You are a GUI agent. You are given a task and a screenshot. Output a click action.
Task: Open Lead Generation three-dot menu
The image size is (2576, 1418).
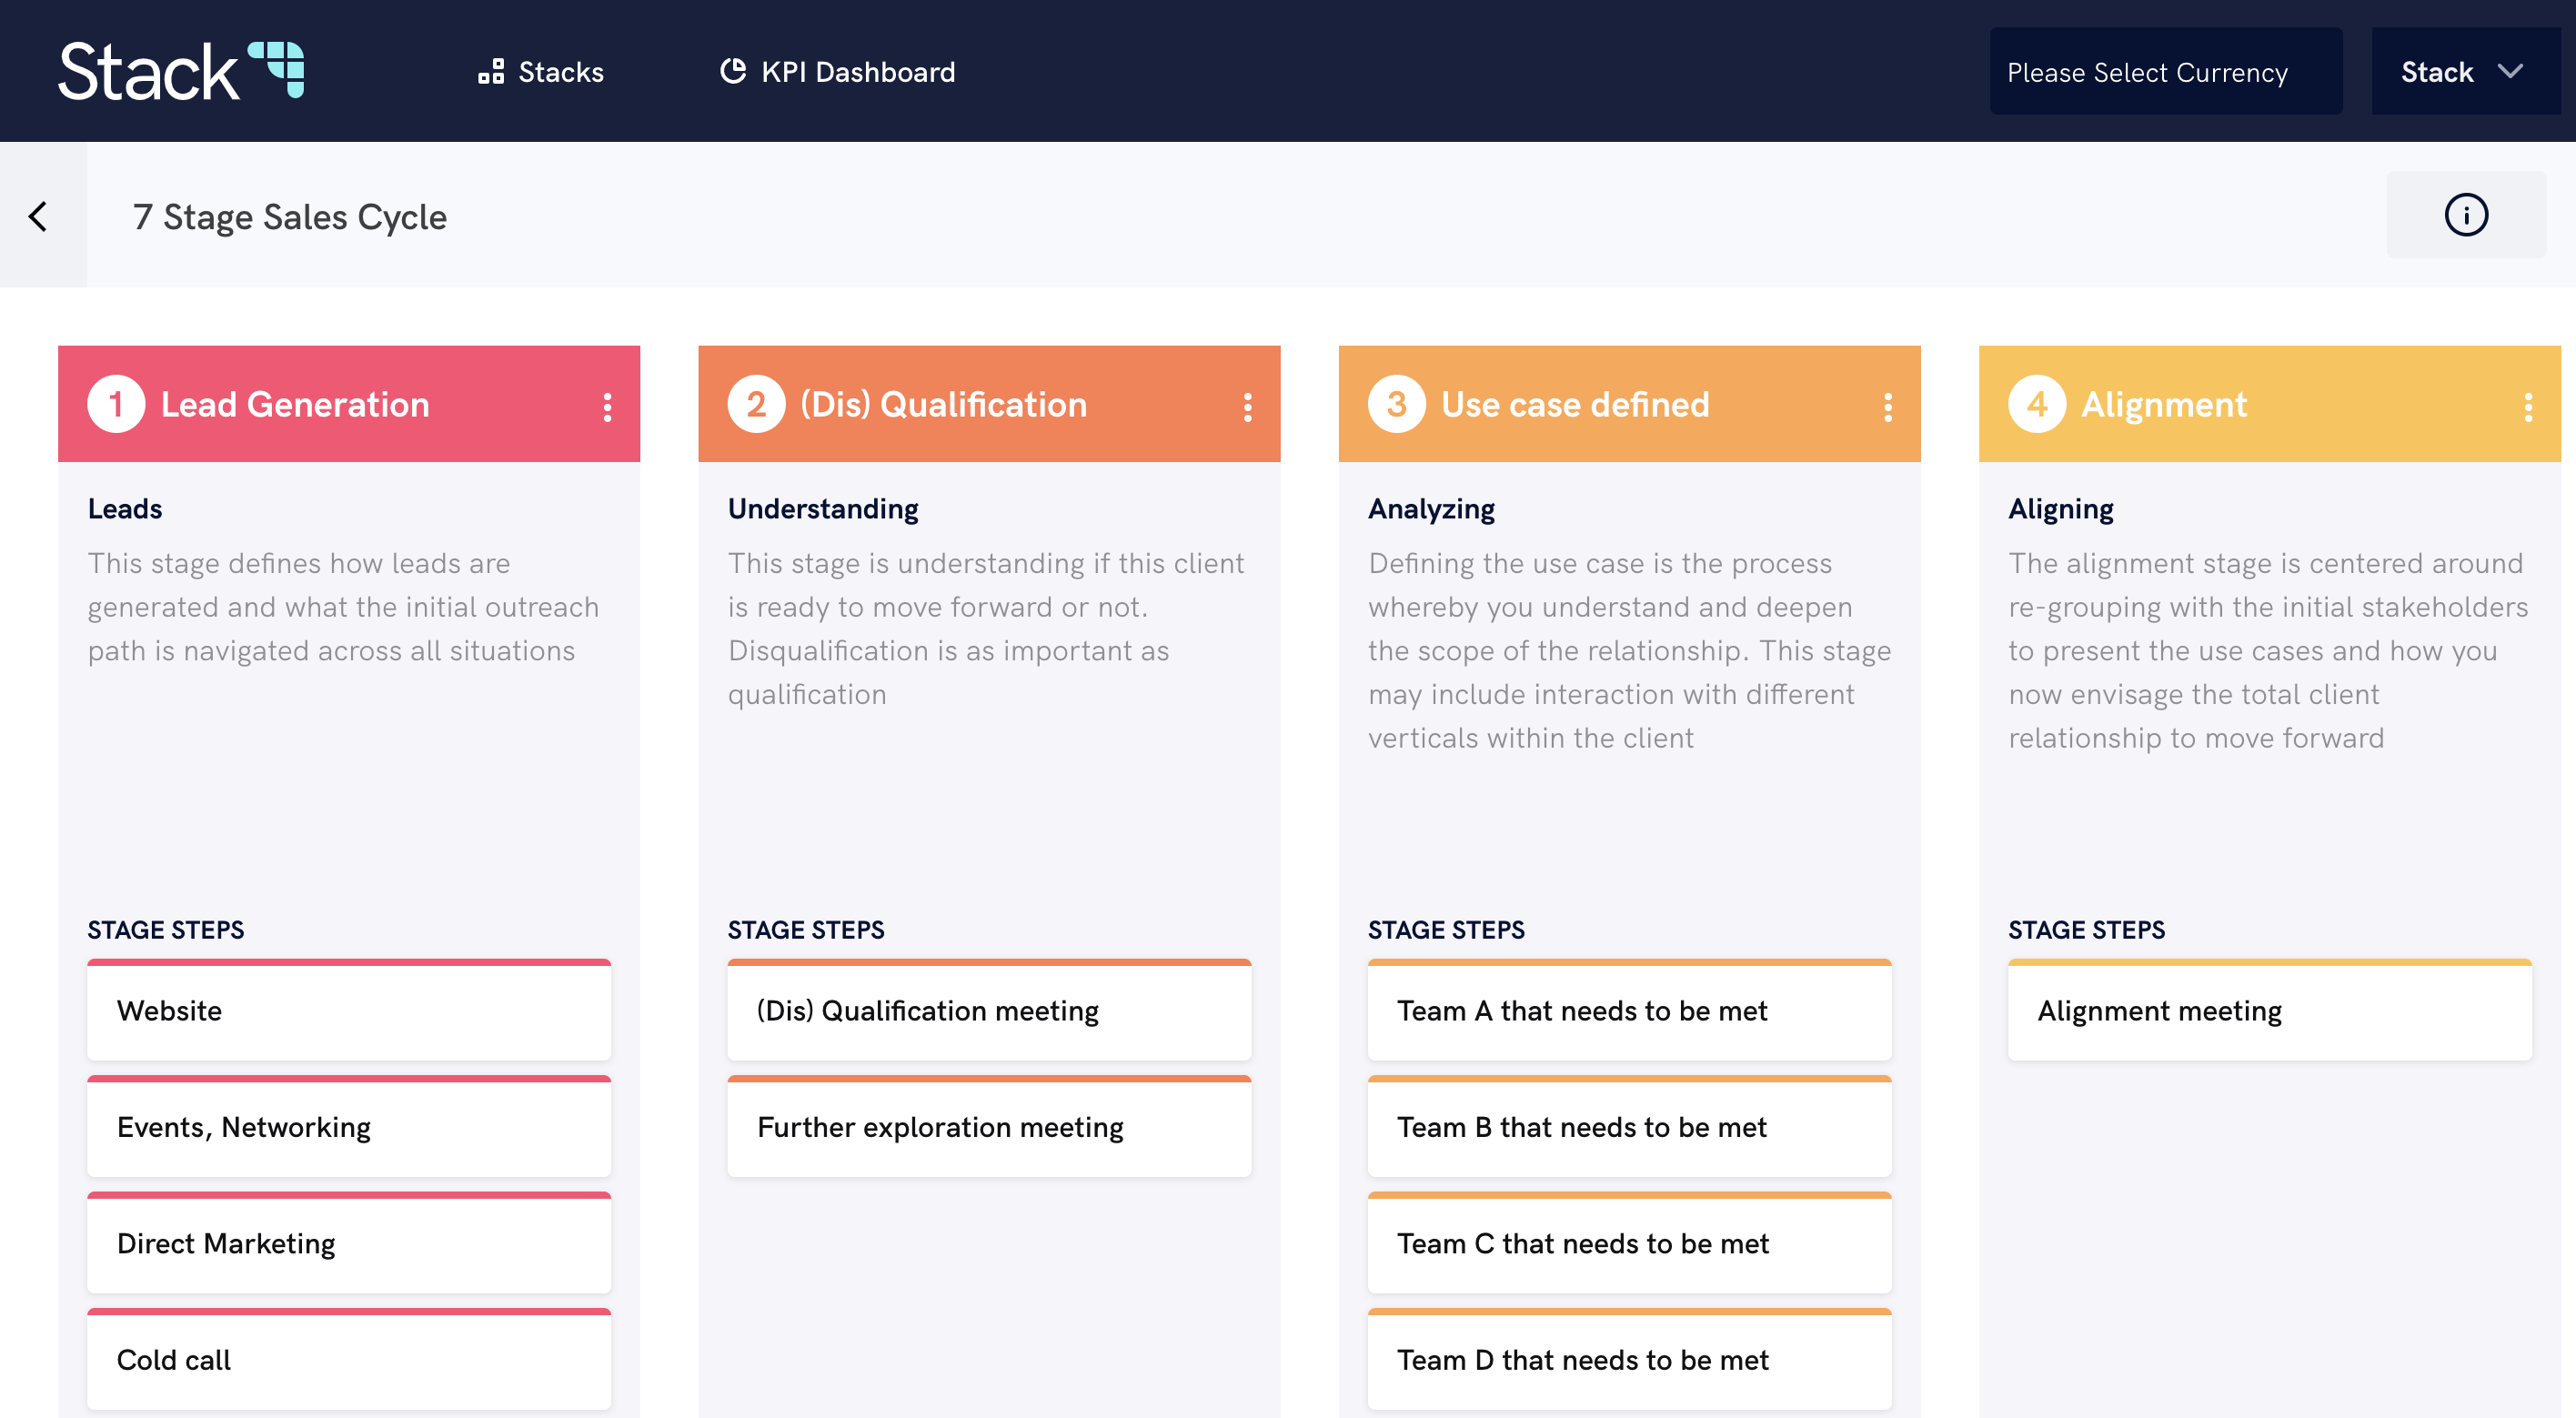pyautogui.click(x=607, y=406)
